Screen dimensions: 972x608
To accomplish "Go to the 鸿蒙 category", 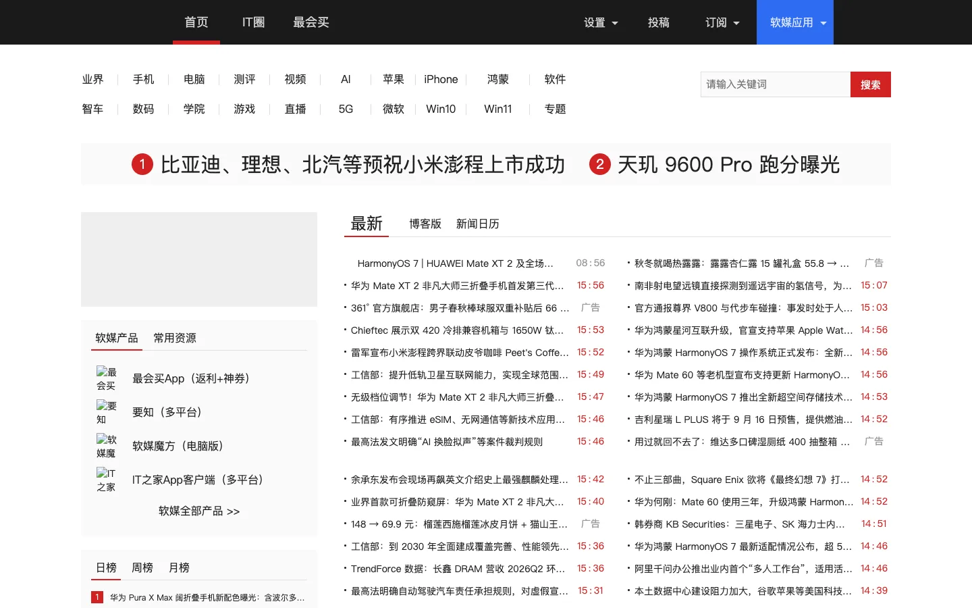I will point(498,79).
